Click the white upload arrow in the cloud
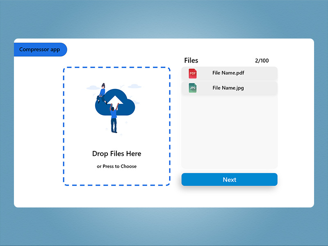Viewport: 328px width, 246px height. (x=115, y=100)
